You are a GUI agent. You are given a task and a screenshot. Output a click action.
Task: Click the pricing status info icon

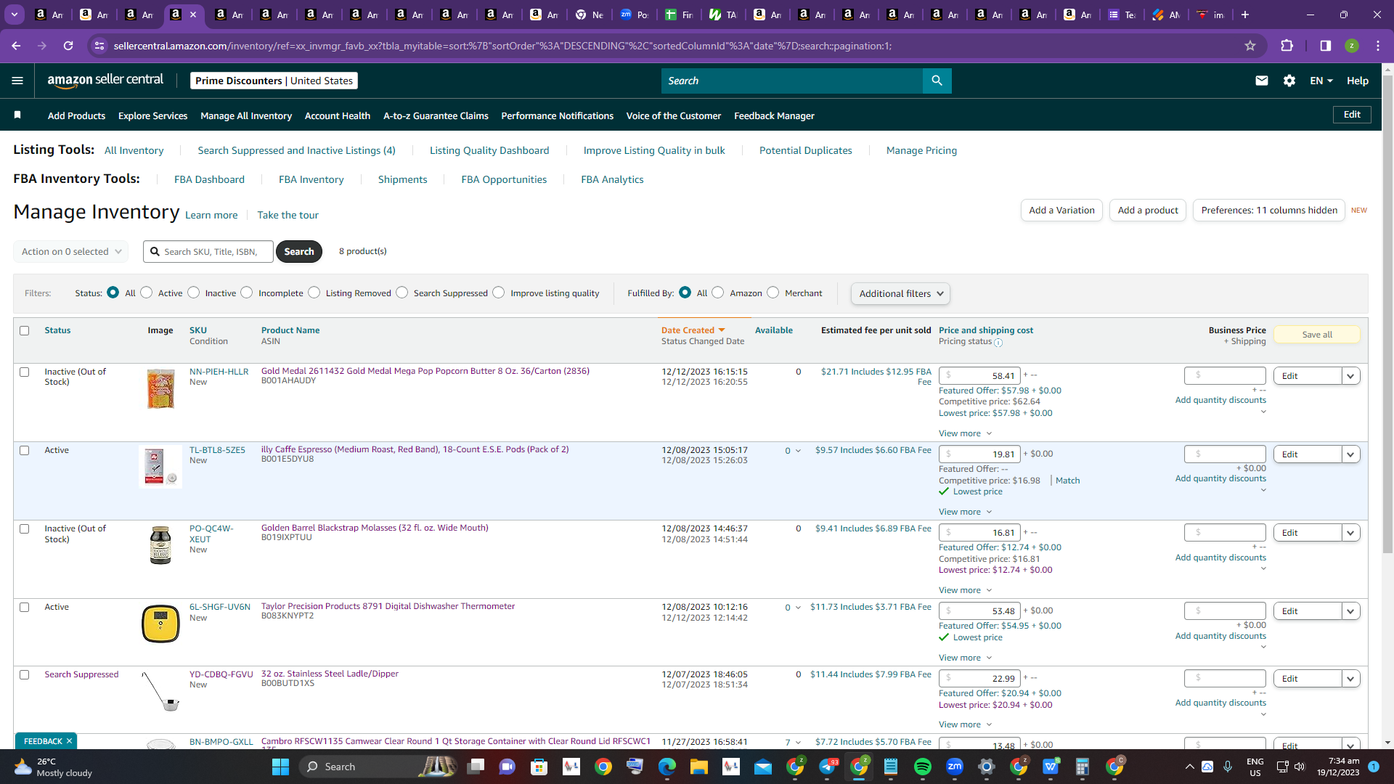coord(998,343)
